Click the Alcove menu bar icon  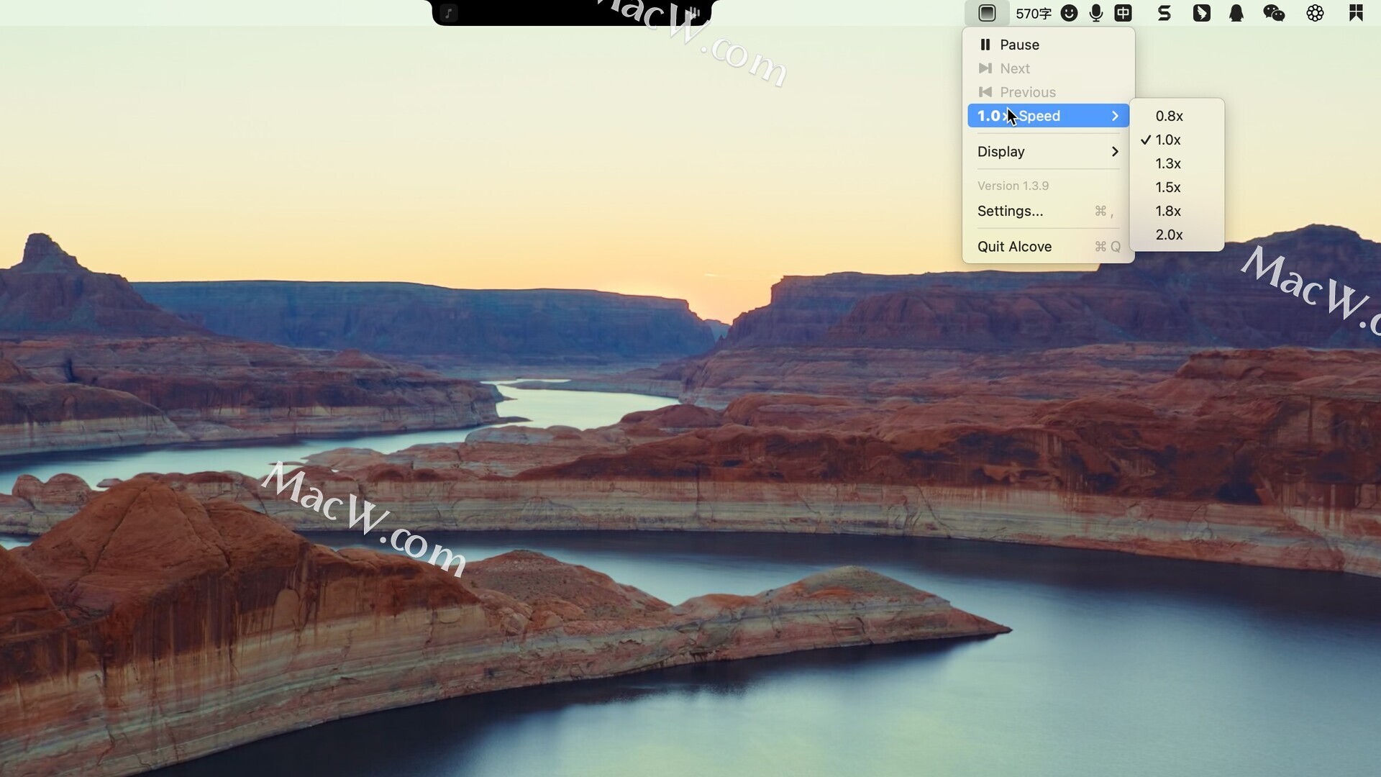click(987, 13)
